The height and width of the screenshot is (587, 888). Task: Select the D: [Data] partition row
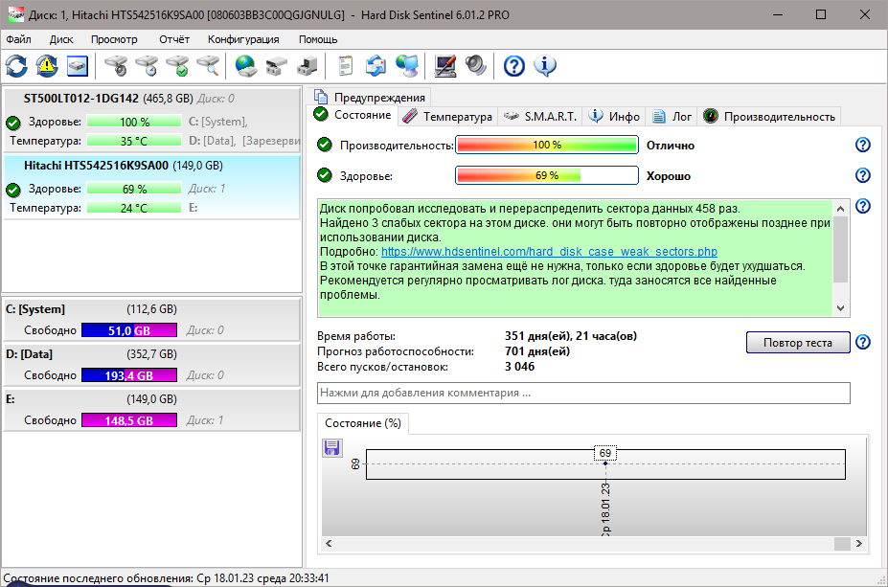pos(151,365)
